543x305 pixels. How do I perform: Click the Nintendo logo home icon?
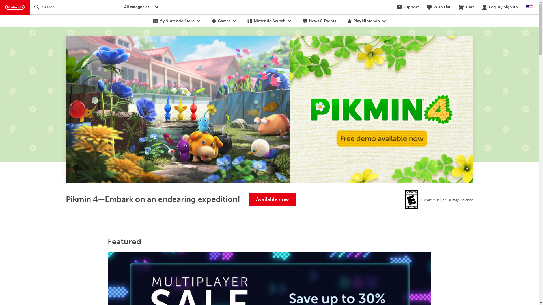pyautogui.click(x=15, y=7)
